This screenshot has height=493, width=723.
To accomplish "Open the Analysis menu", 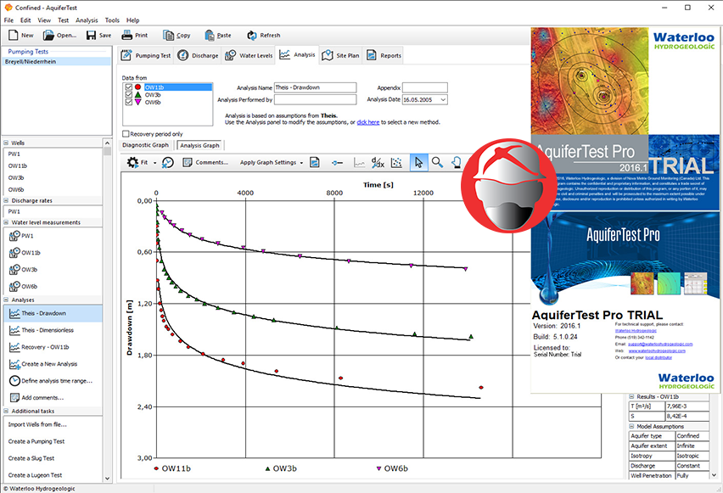I will [x=87, y=20].
